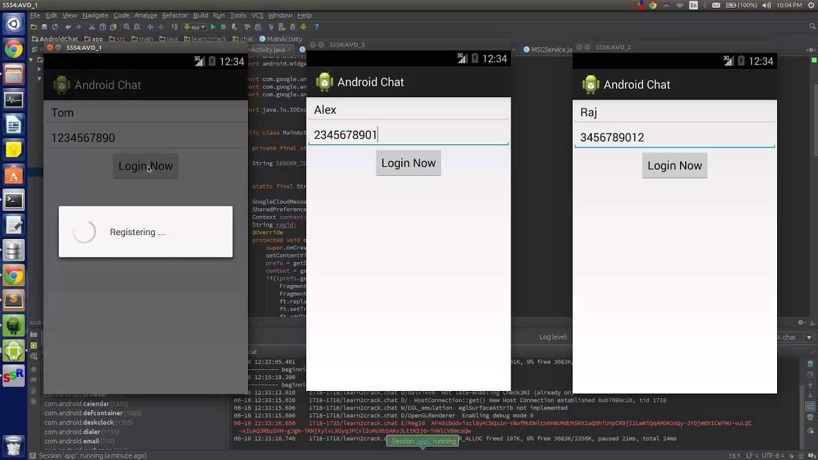Click the Debug bug icon
818x460 pixels.
coord(223,27)
